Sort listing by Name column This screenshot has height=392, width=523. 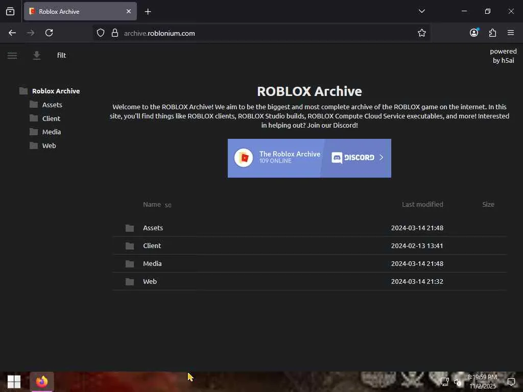[152, 204]
